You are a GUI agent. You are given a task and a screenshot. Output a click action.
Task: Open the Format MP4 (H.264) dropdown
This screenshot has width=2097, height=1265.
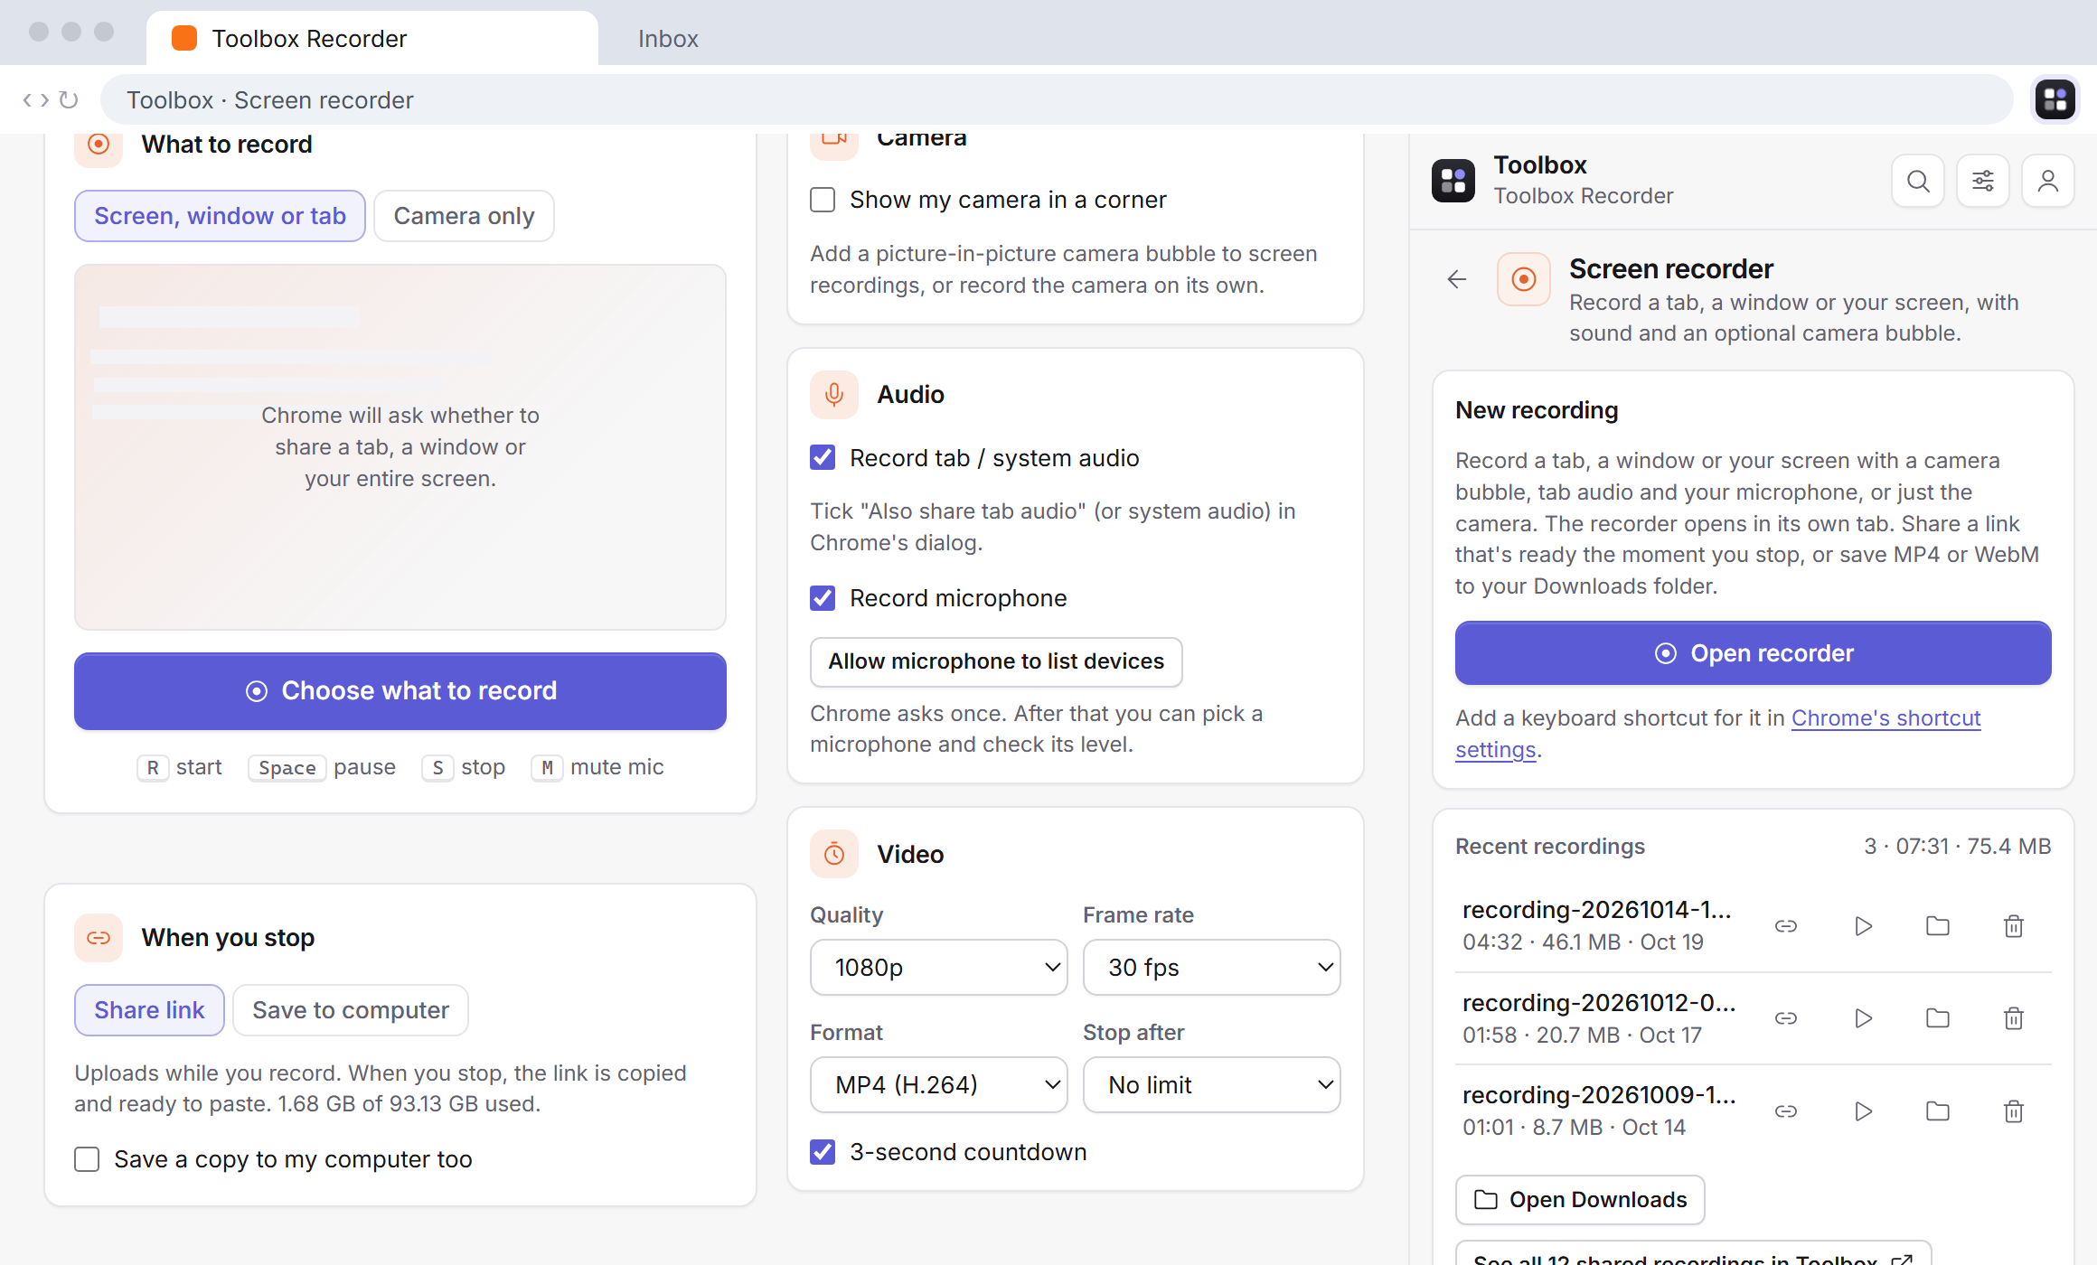939,1085
